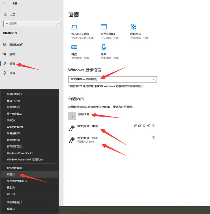This screenshot has width=210, height=214.
Task: Click the Windows 显示 tile label
Action: click(x=80, y=34)
